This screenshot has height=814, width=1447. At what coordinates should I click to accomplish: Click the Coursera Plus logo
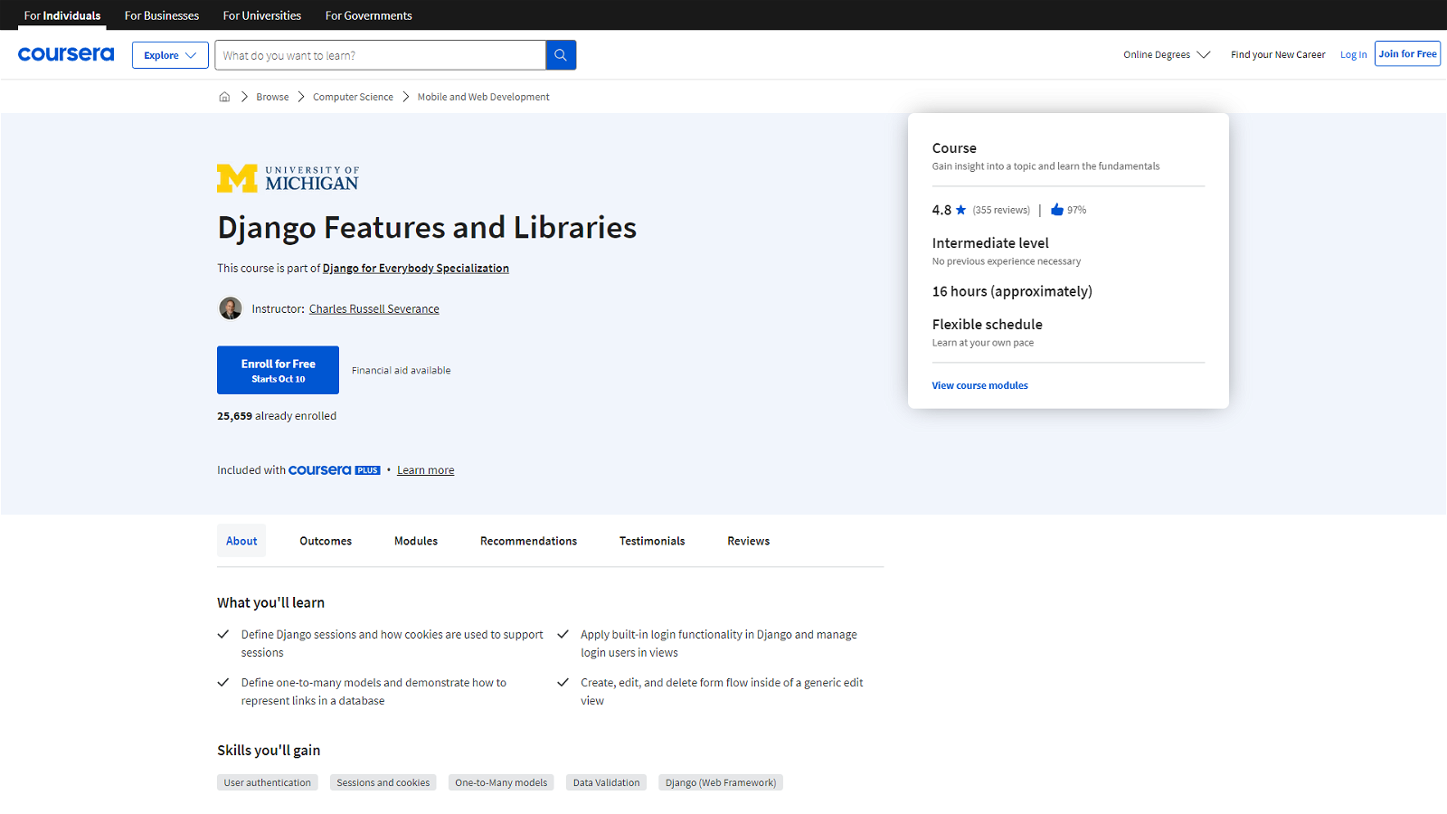click(x=334, y=470)
